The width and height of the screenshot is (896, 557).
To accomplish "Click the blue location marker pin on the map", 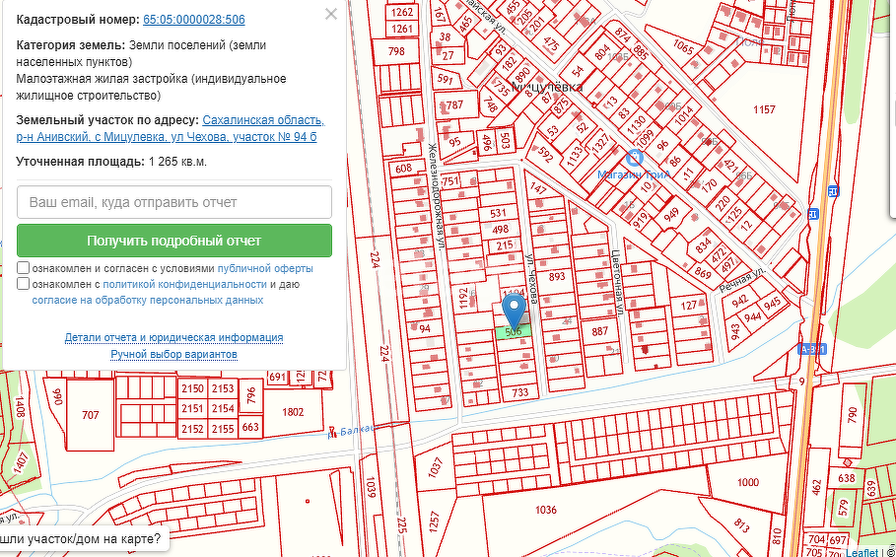I will 514,312.
